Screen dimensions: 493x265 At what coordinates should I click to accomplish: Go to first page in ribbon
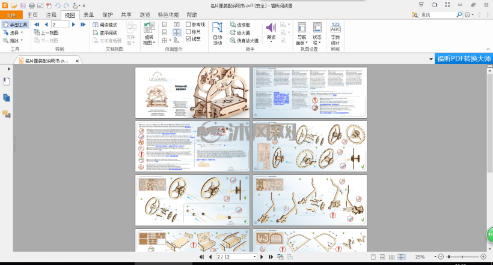(x=37, y=25)
